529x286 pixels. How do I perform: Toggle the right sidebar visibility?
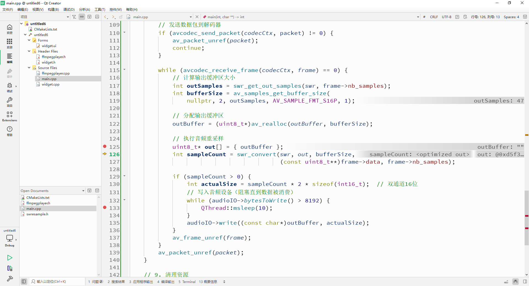525,281
